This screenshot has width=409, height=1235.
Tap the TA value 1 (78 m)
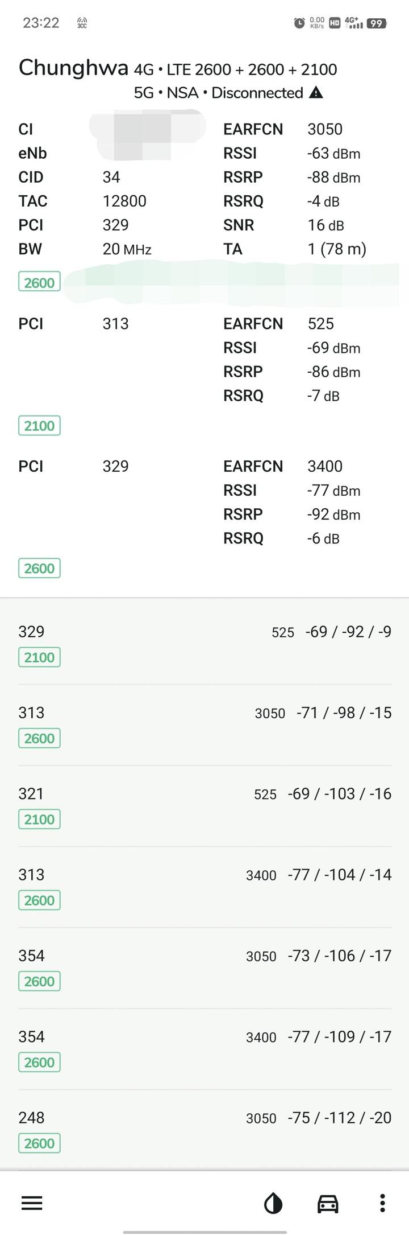(337, 249)
